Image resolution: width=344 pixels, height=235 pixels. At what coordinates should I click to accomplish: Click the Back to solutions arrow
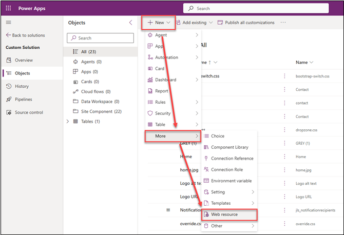9,35
